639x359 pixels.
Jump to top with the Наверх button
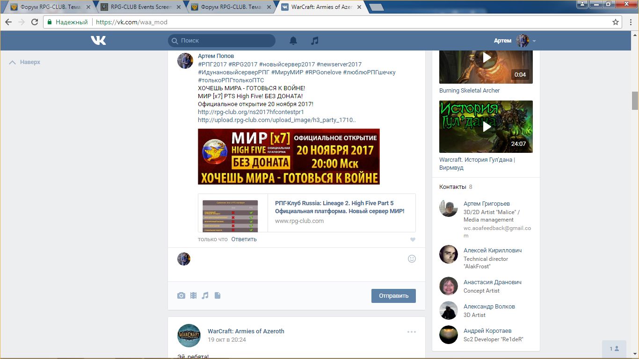[x=25, y=62]
